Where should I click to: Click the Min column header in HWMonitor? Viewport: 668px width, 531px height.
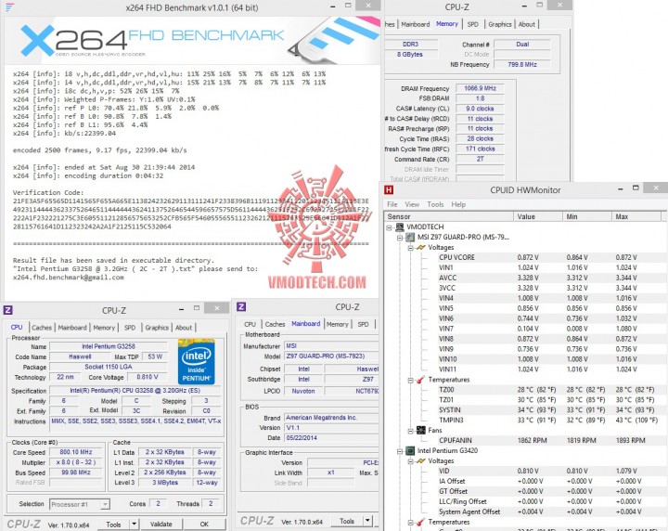[586, 216]
